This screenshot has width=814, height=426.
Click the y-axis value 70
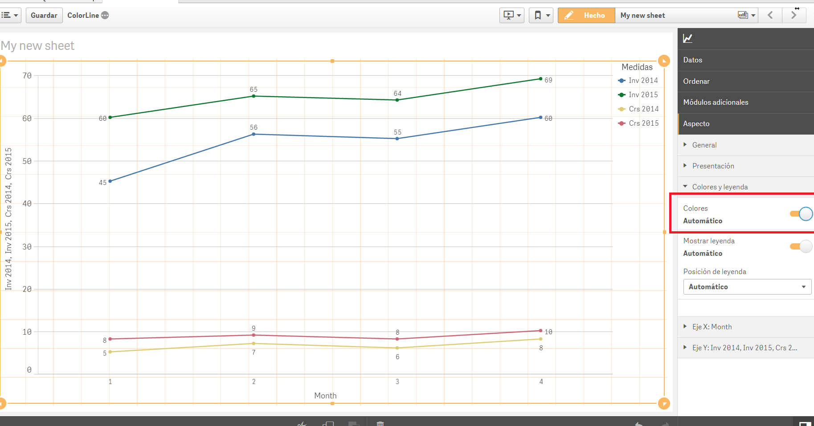click(x=27, y=76)
